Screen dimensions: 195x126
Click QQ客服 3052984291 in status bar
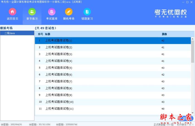12,124
